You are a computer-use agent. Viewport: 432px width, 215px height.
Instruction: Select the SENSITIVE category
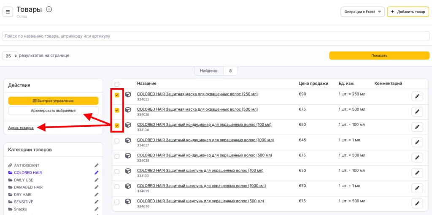(24, 202)
